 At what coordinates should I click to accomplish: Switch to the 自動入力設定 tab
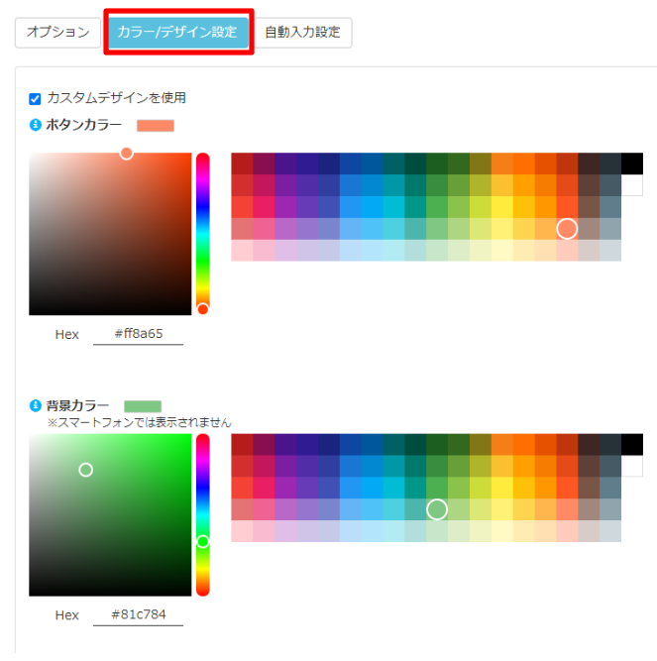(302, 33)
